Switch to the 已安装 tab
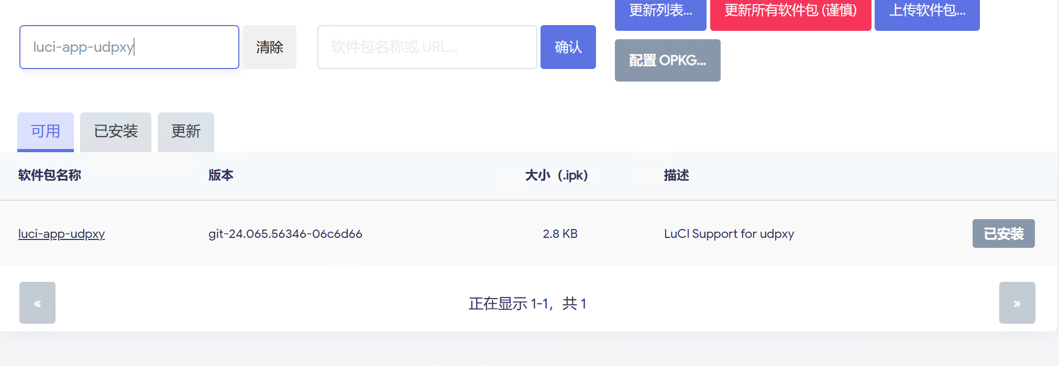Image resolution: width=1059 pixels, height=366 pixels. pos(116,131)
